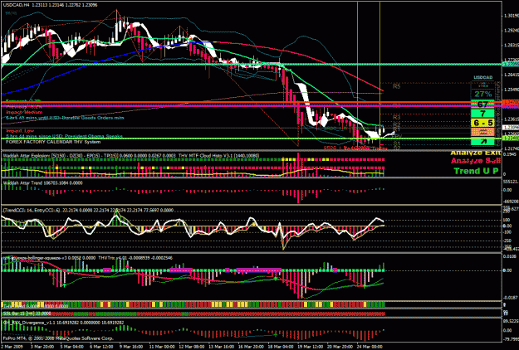Image resolution: width=519 pixels, height=350 pixels.
Task: Click the 1.29240 price scale value
Action: click(x=512, y=31)
